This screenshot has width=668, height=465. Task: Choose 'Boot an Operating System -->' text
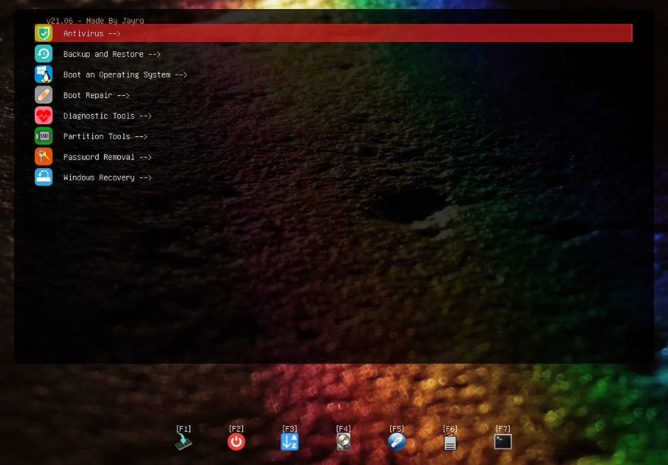[125, 74]
